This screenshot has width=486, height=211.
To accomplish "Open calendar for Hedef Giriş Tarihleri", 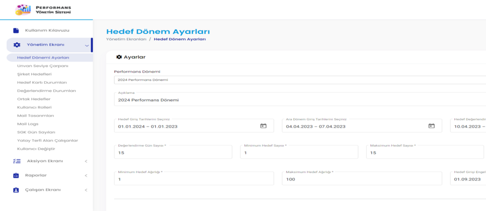I will [263, 126].
